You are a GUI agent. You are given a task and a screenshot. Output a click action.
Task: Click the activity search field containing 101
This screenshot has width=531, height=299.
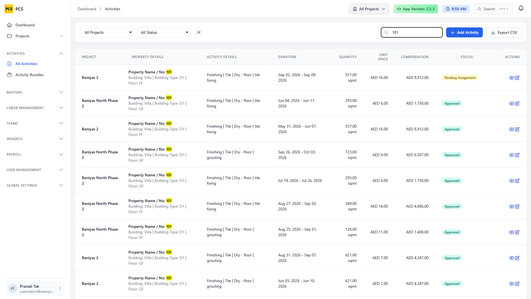(x=412, y=32)
